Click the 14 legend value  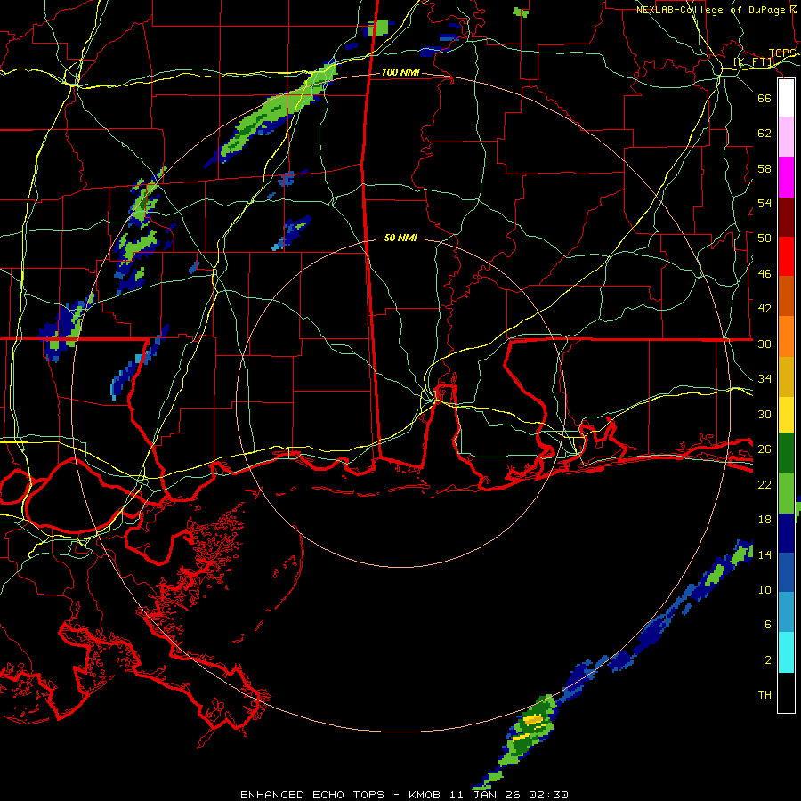pos(765,554)
